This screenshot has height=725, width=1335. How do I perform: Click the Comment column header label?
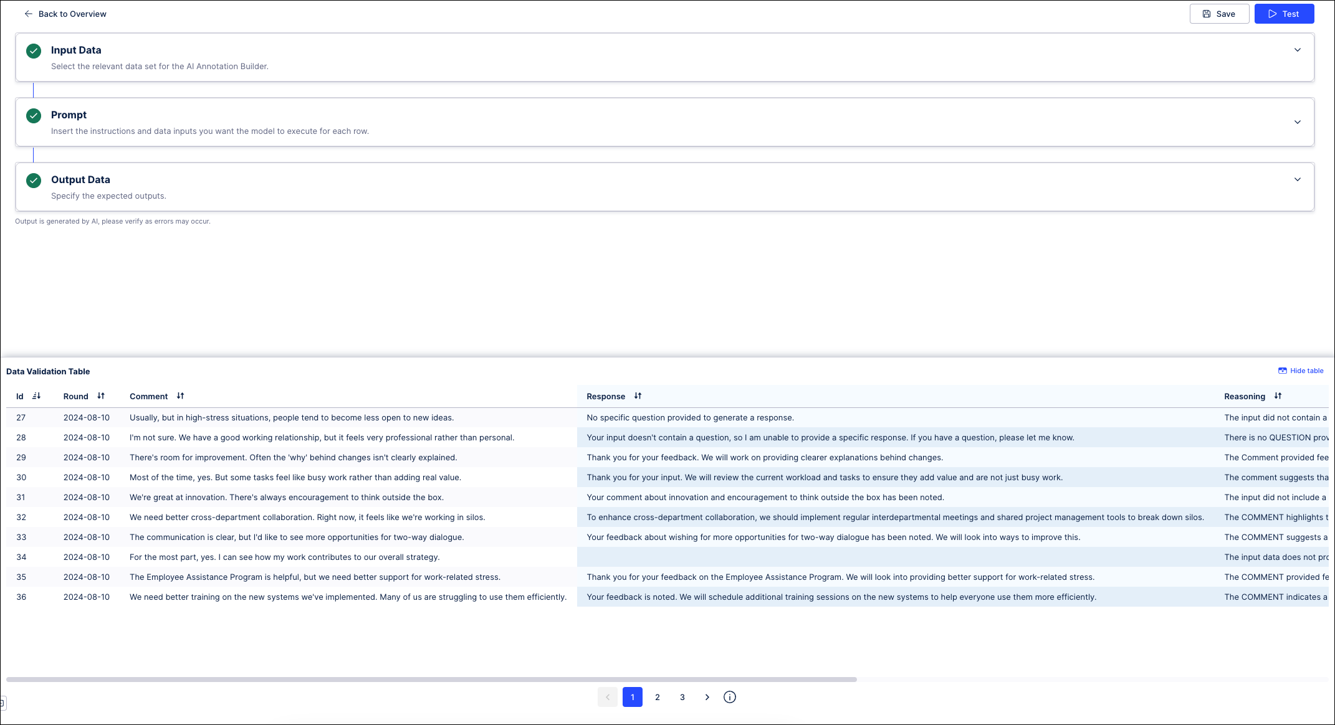tap(148, 396)
